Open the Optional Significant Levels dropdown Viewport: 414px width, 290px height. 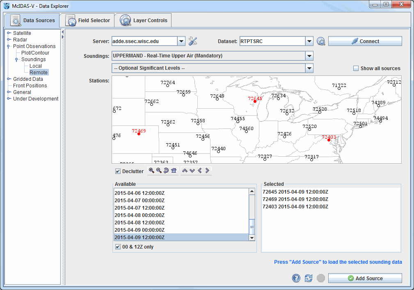tap(309, 68)
